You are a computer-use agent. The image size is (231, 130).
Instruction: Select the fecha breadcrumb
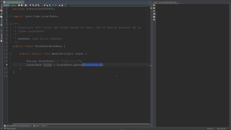tap(43, 126)
